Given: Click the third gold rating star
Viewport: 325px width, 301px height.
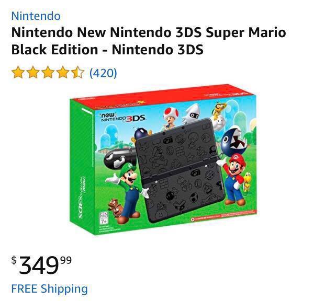Looking at the screenshot, I should [48, 73].
